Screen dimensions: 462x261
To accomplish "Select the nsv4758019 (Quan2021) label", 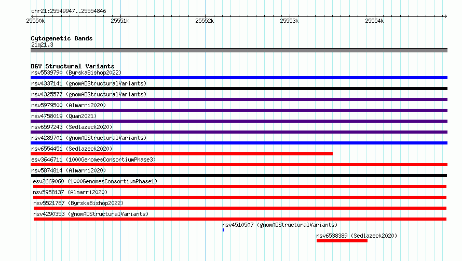I will pos(64,116).
